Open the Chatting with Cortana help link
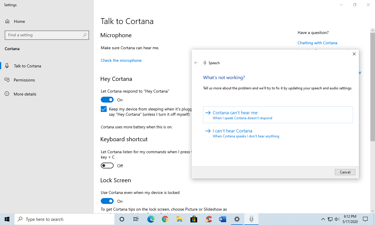 [x=317, y=43]
